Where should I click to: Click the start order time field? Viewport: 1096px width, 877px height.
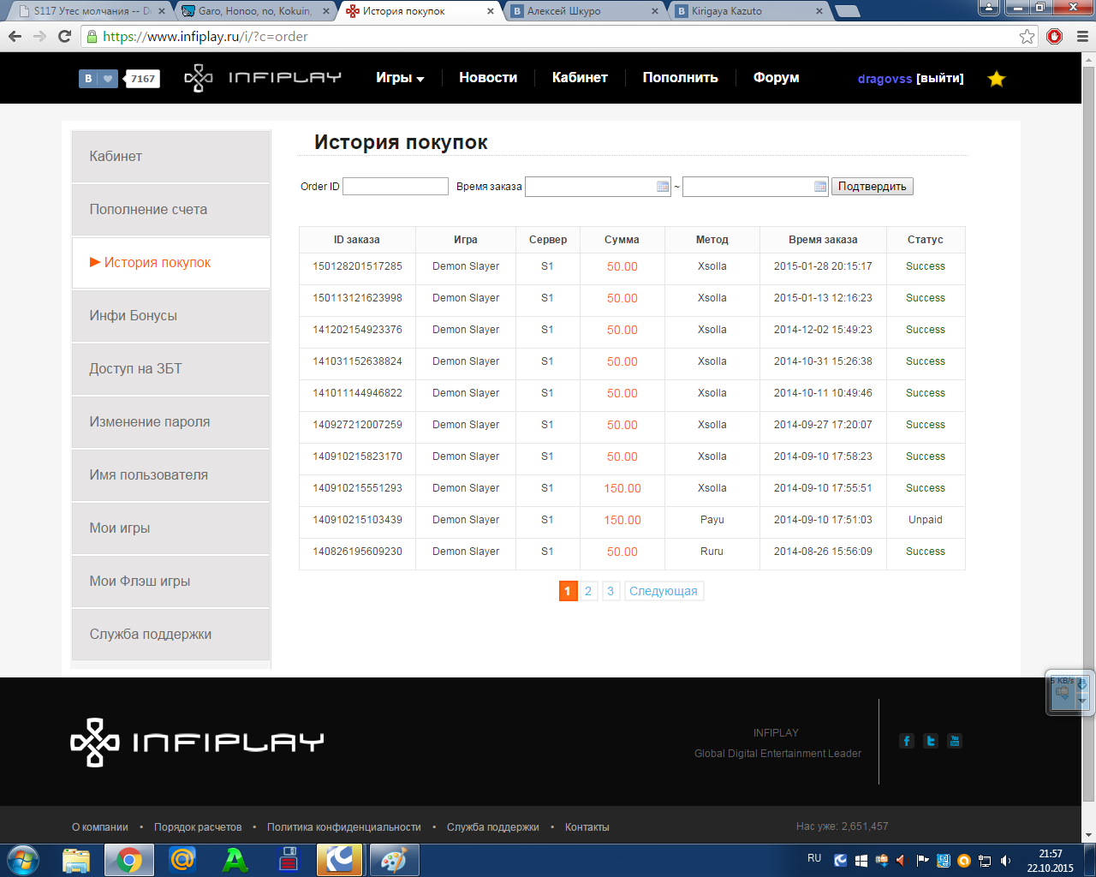pos(599,187)
